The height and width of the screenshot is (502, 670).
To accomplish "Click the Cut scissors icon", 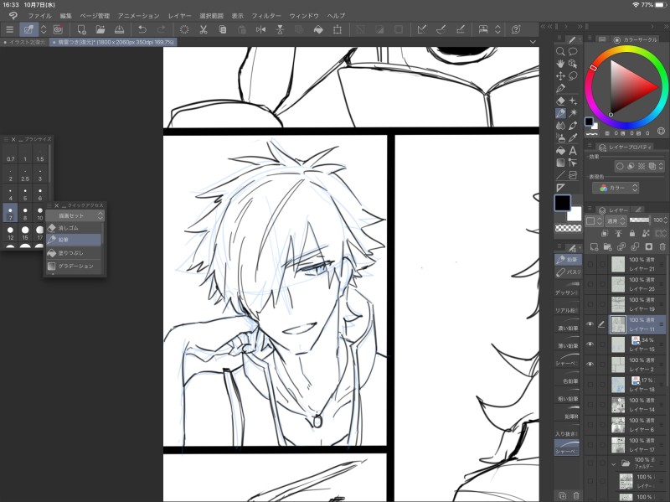I will (x=204, y=29).
